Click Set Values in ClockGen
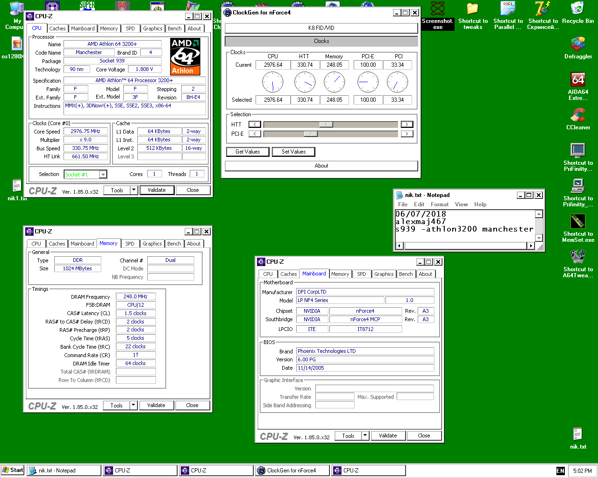Image resolution: width=598 pixels, height=478 pixels. [293, 152]
